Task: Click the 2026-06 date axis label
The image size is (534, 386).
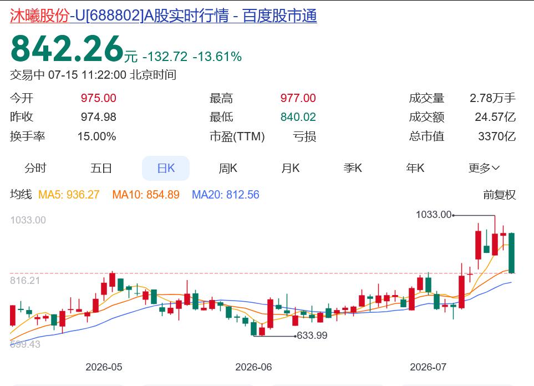Action: (254, 367)
